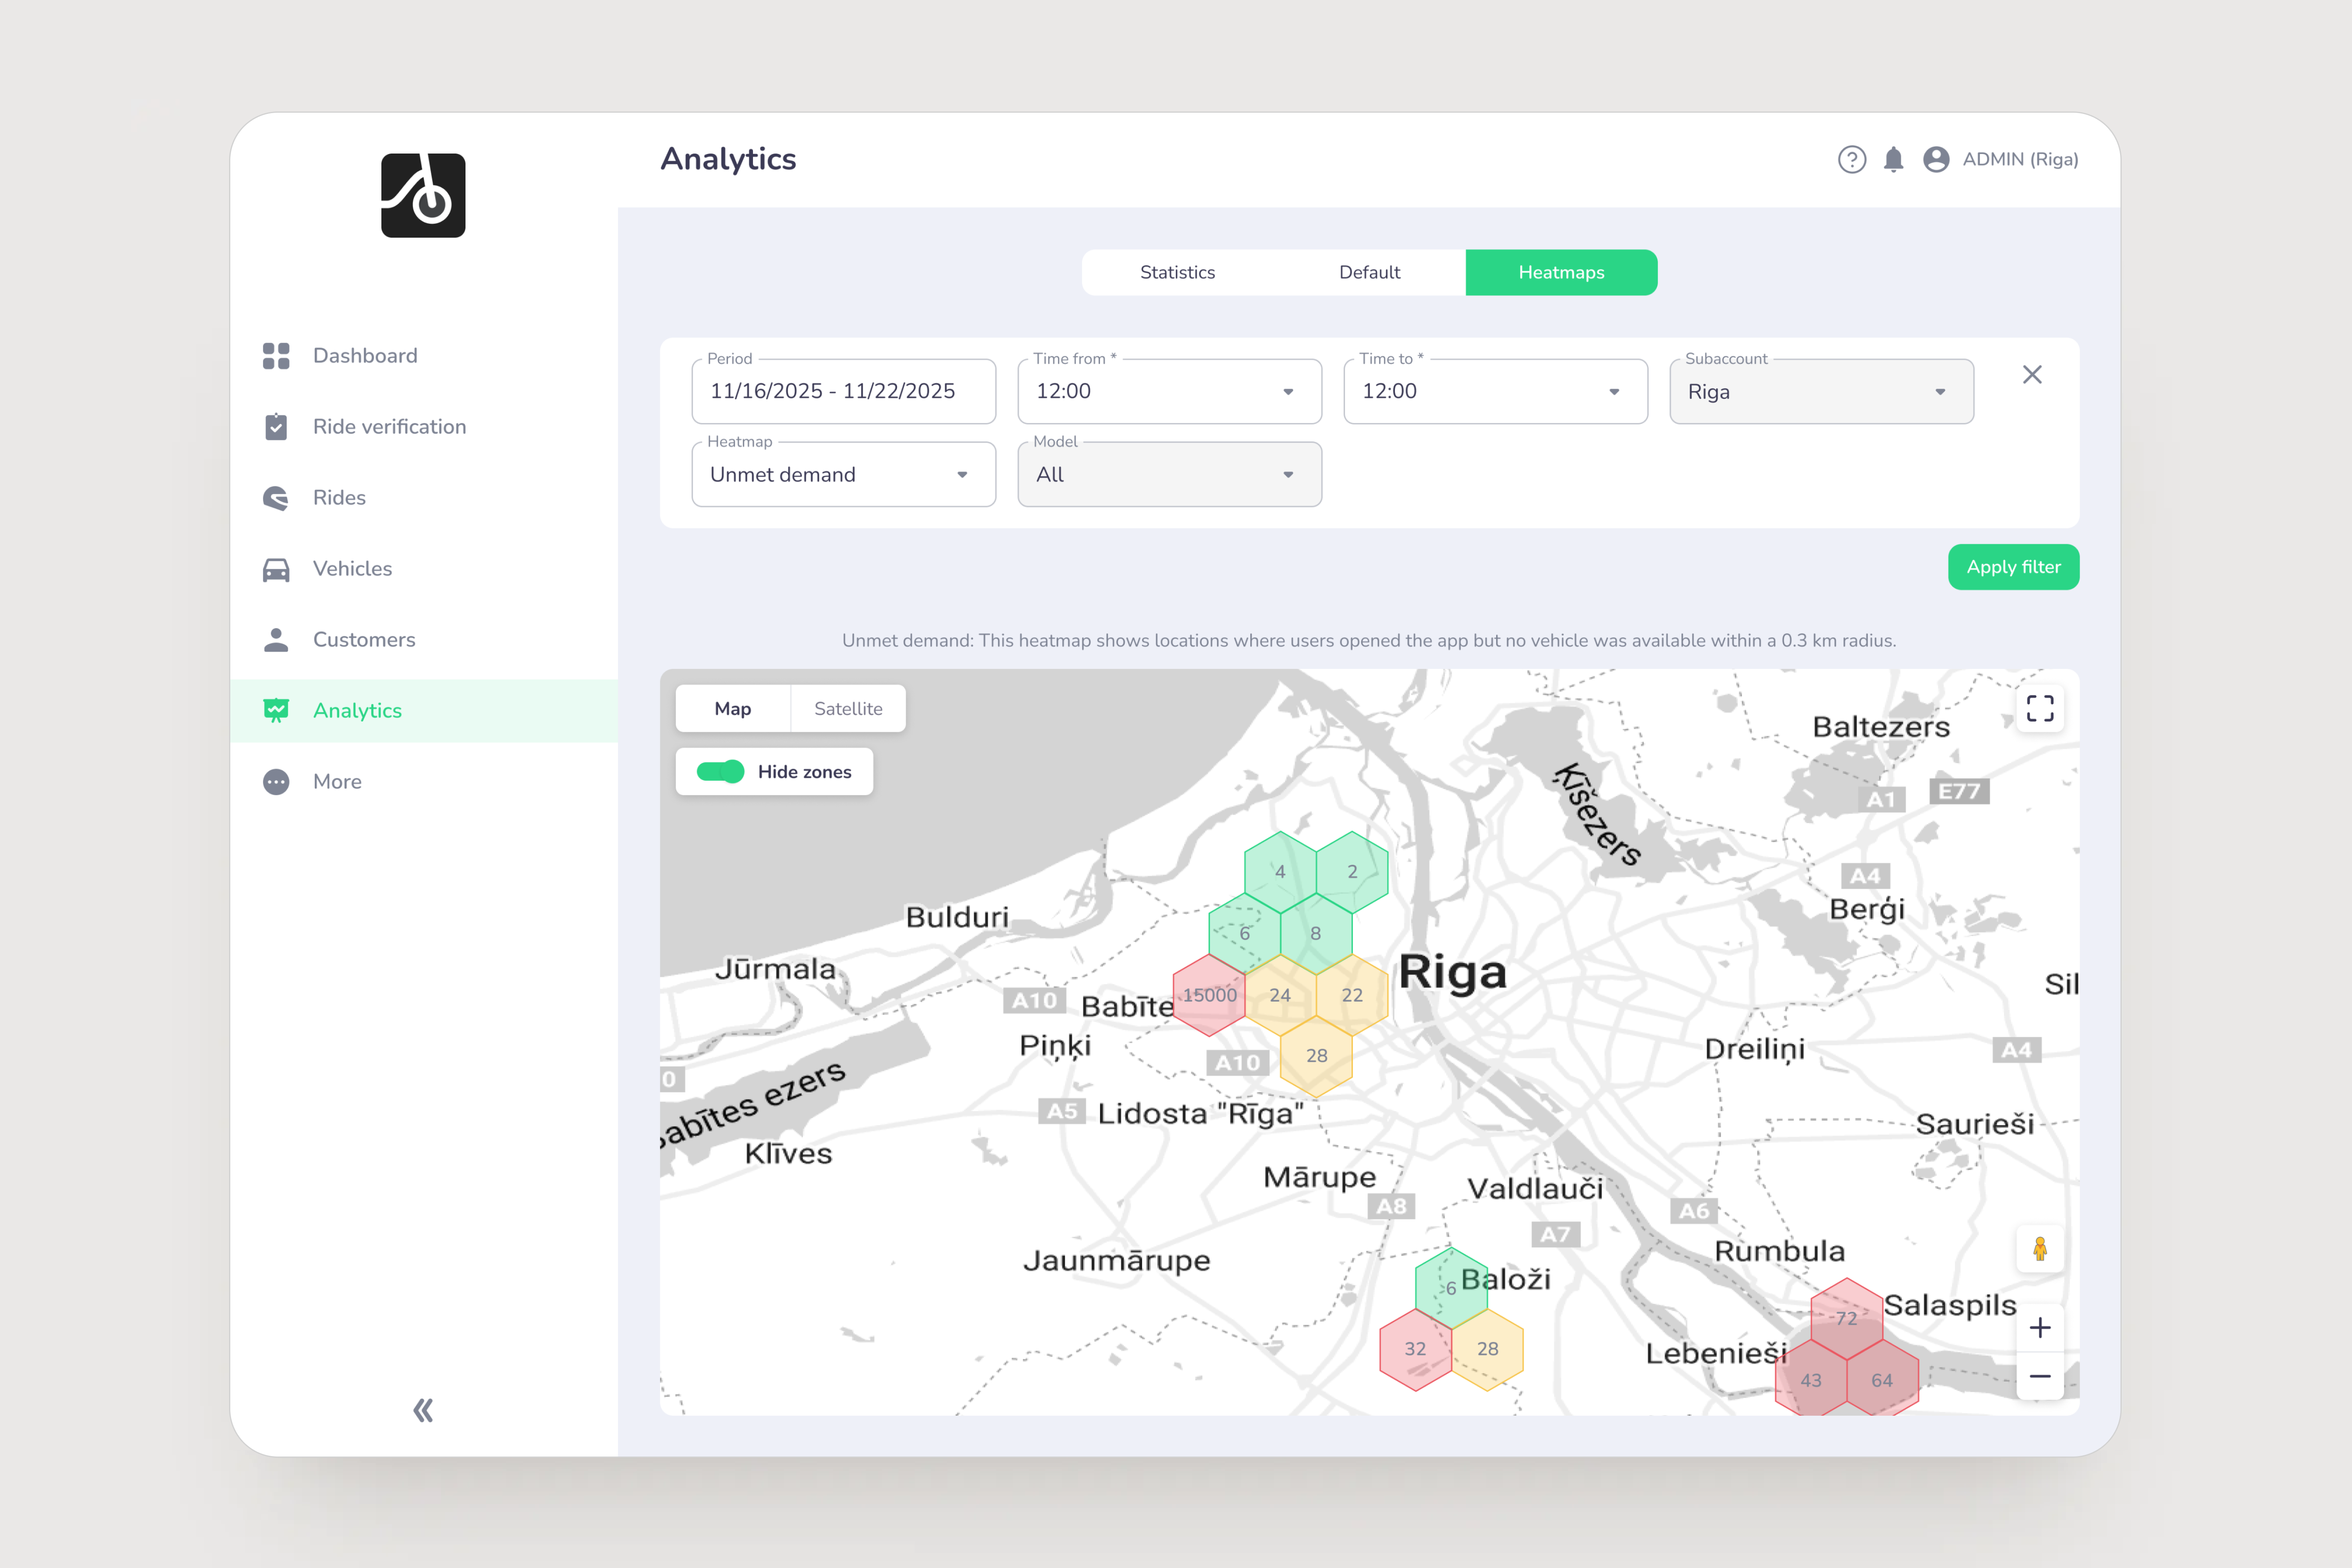Click the Ride verification clipboard icon
The image size is (2352, 1568).
pyautogui.click(x=276, y=427)
